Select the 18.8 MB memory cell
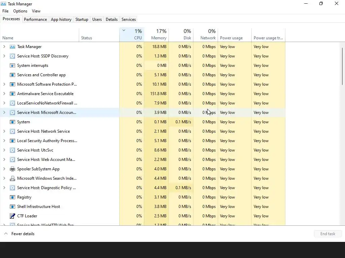 tap(156, 46)
